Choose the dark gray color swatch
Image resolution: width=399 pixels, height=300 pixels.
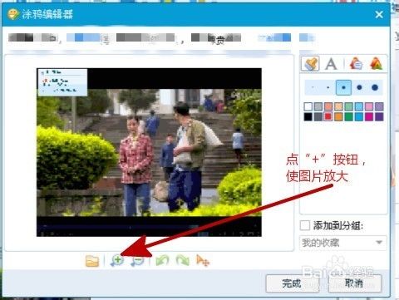pyautogui.click(x=318, y=116)
